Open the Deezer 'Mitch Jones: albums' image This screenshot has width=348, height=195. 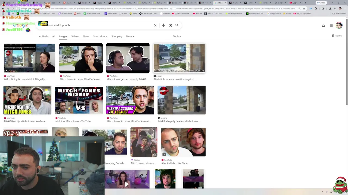(144, 142)
